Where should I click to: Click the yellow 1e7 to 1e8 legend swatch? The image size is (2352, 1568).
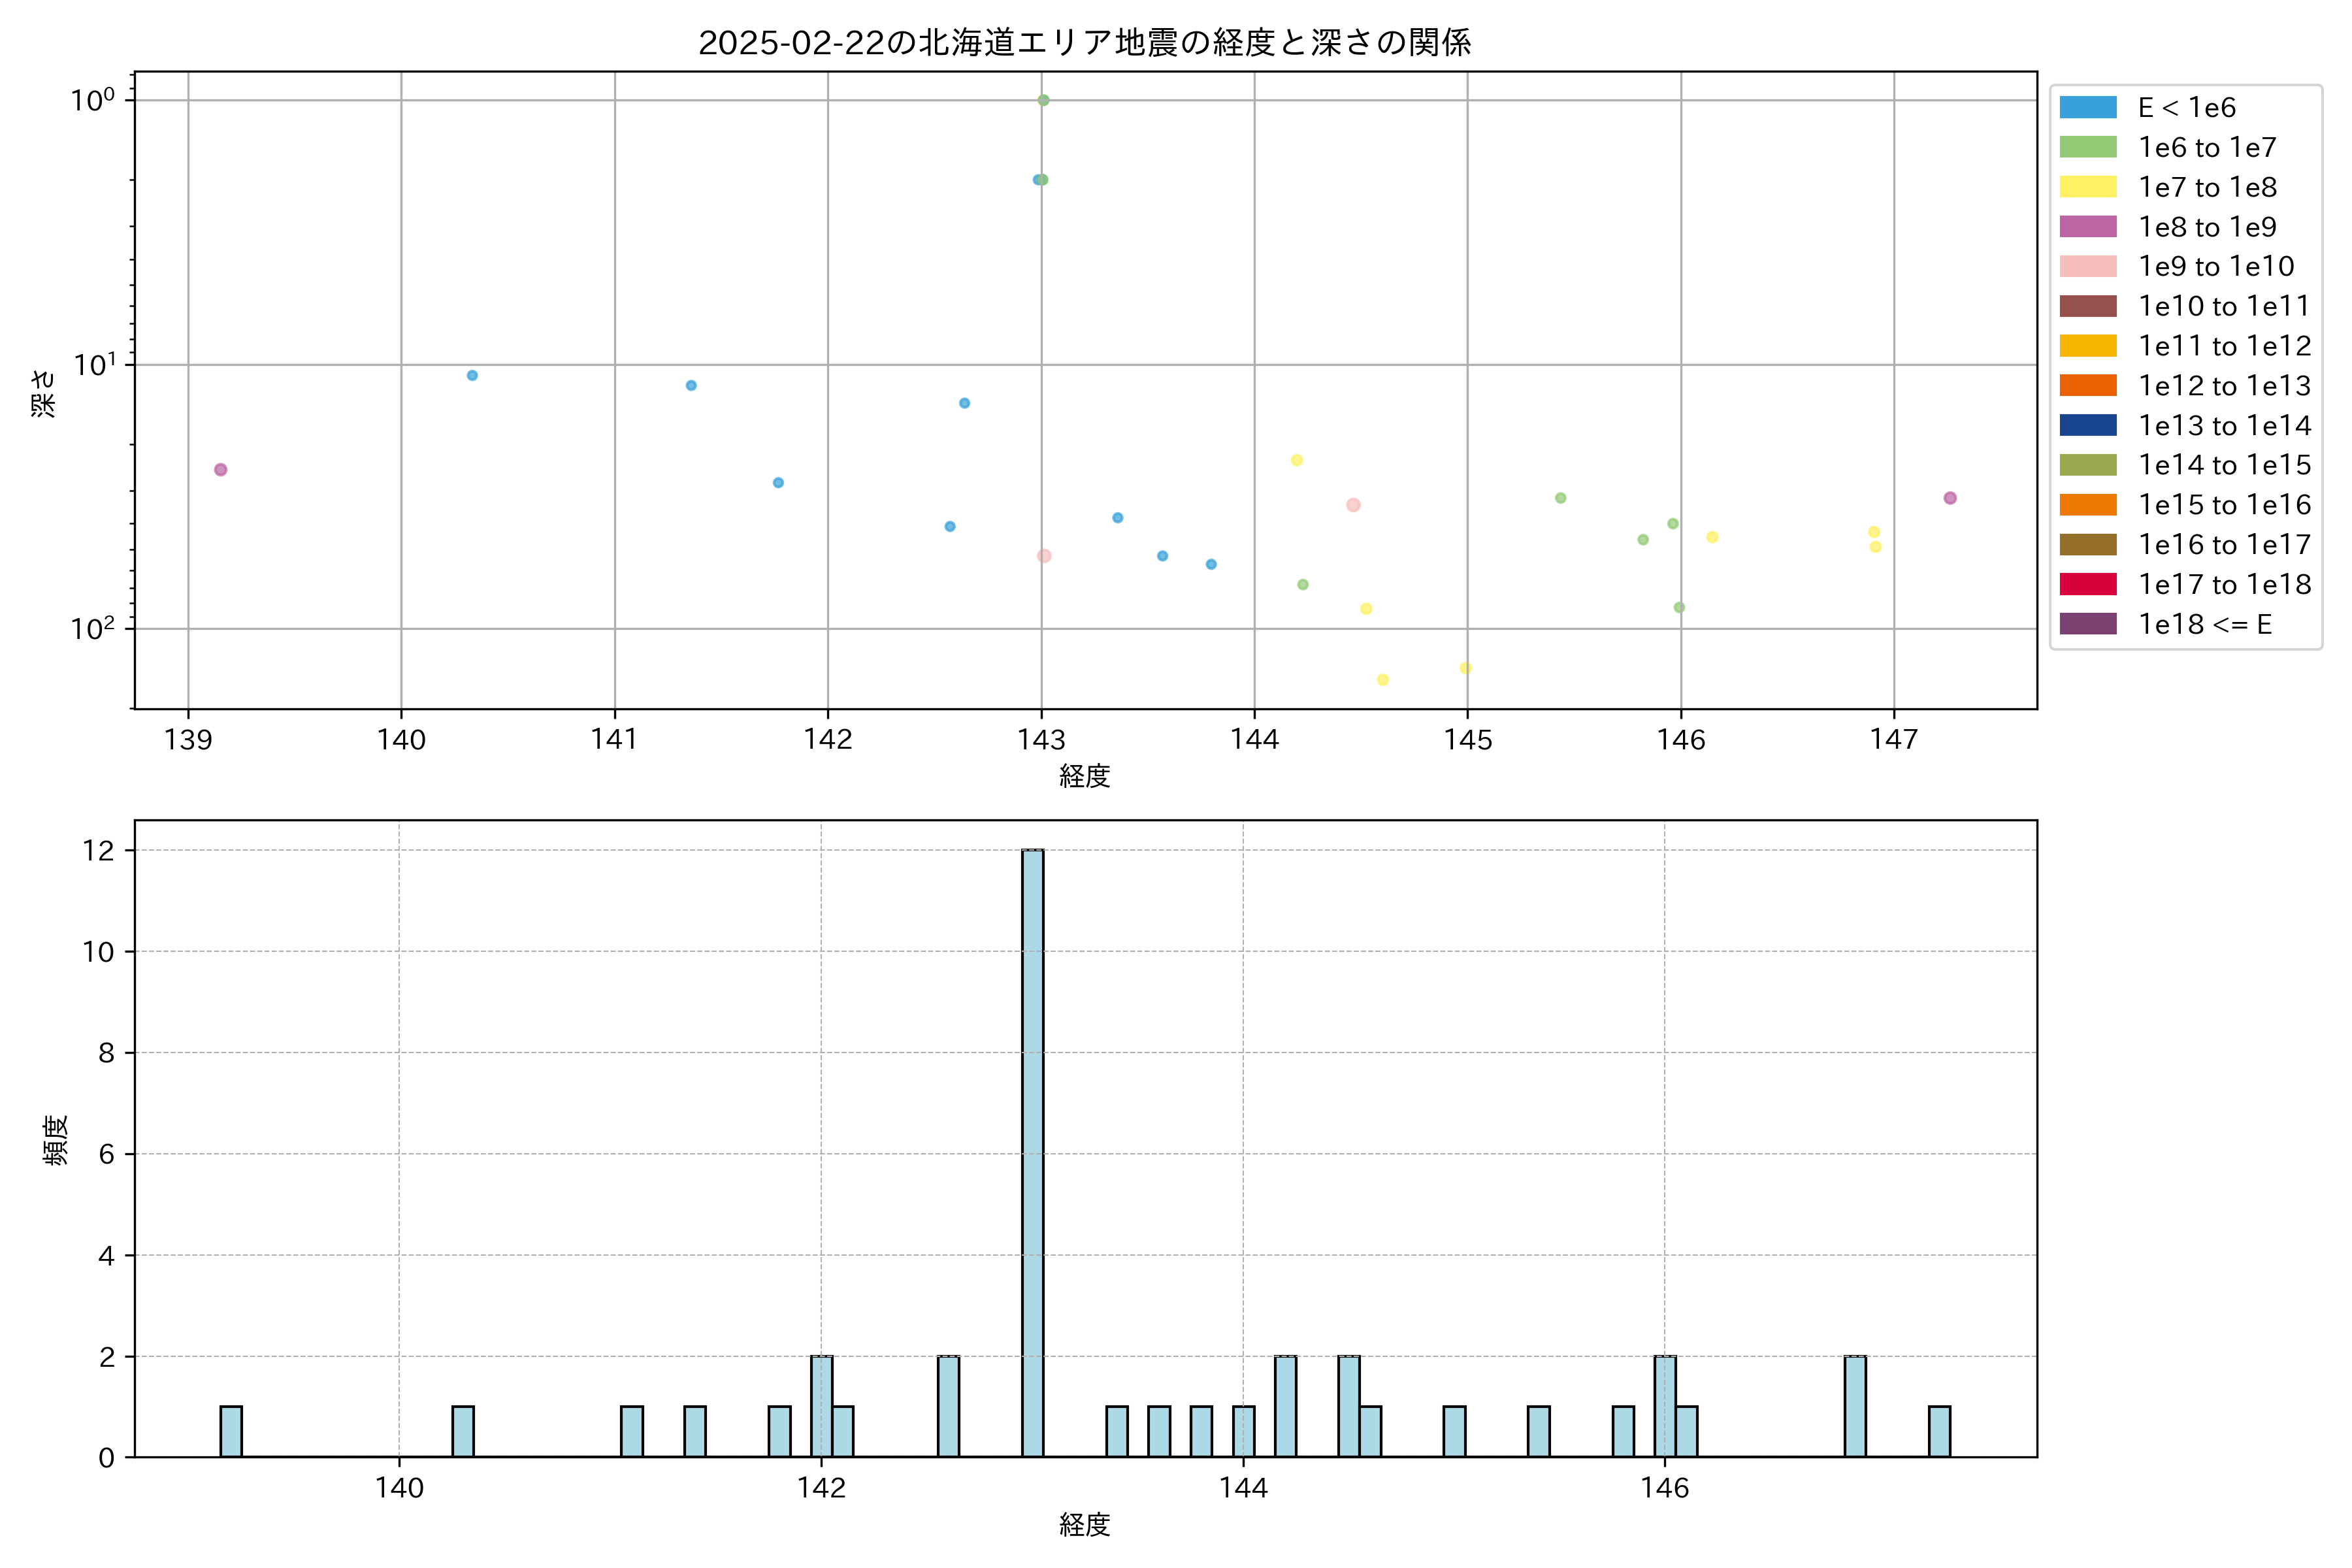tap(2088, 187)
